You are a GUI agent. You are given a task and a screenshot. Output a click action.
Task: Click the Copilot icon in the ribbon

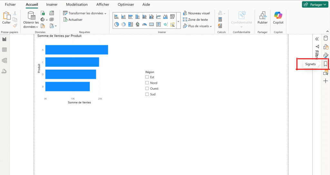pyautogui.click(x=278, y=15)
